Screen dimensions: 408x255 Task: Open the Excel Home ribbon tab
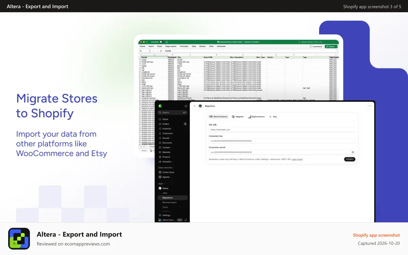pyautogui.click(x=142, y=46)
